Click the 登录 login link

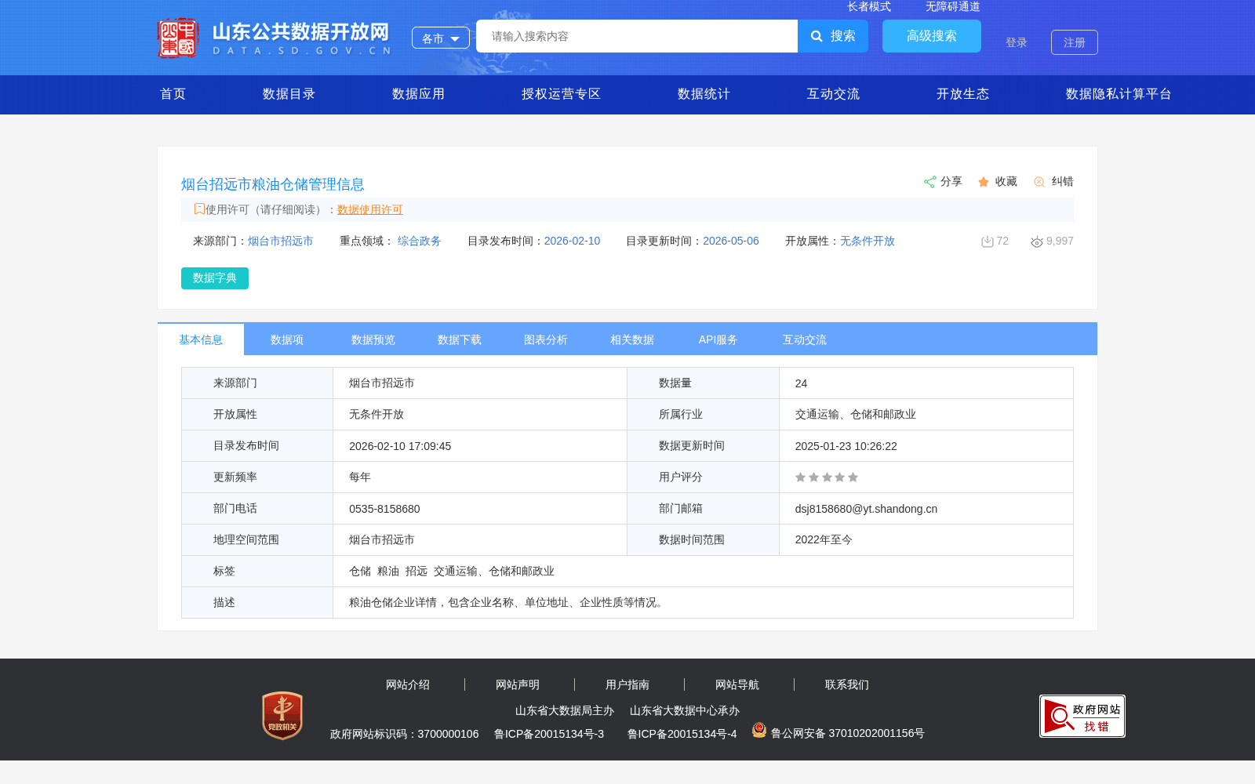coord(1017,42)
